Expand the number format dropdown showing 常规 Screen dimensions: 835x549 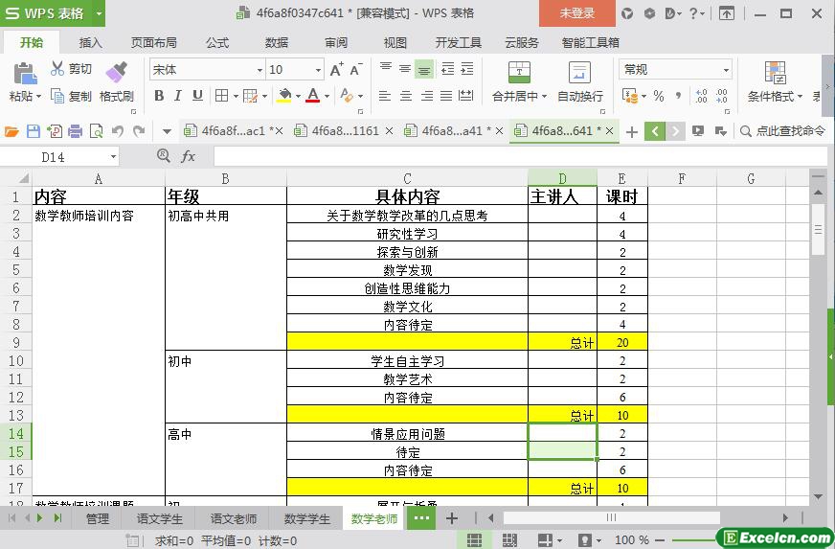pyautogui.click(x=726, y=70)
